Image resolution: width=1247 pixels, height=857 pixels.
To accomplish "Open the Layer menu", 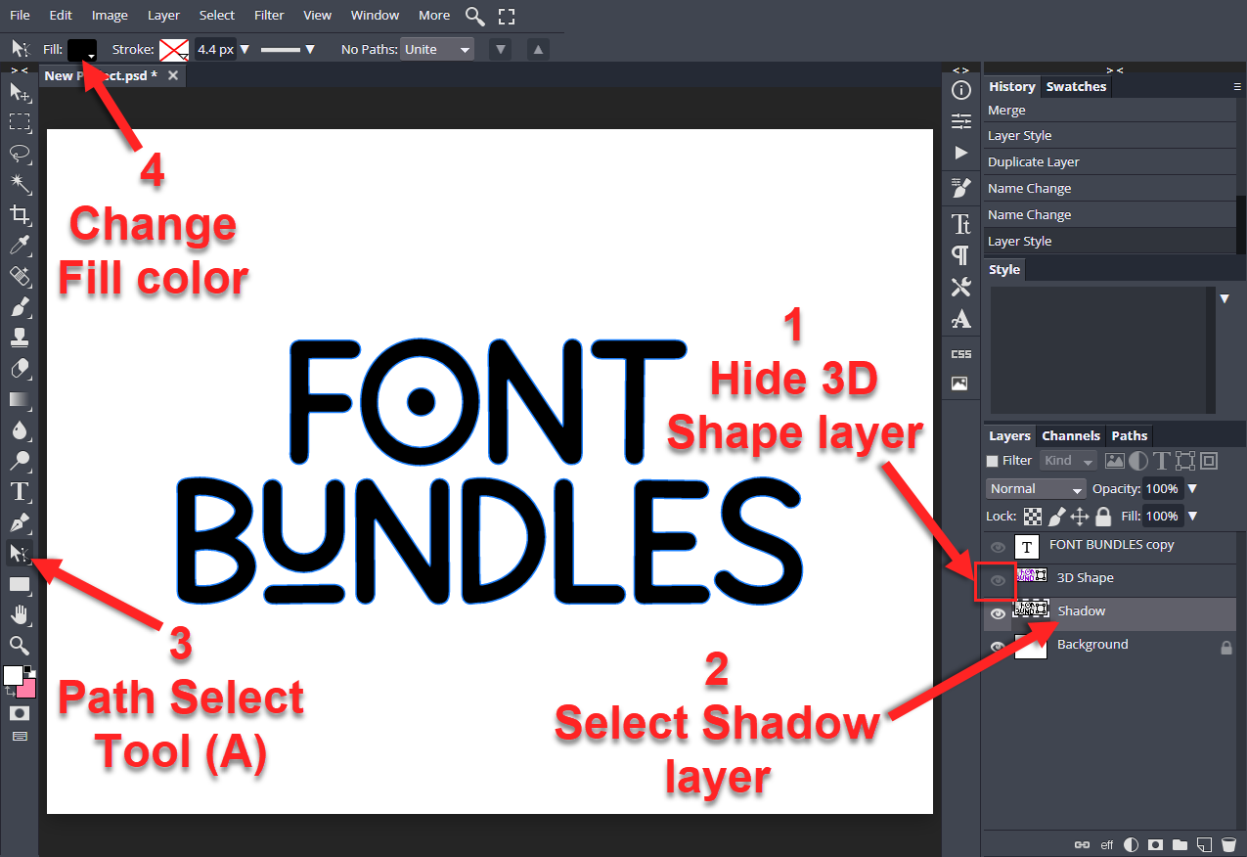I will (163, 15).
